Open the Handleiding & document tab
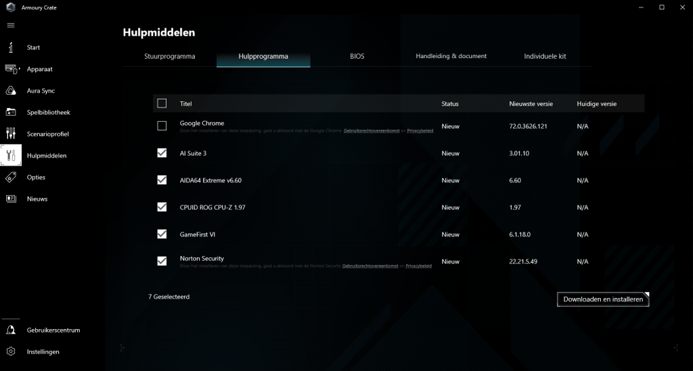 point(451,56)
